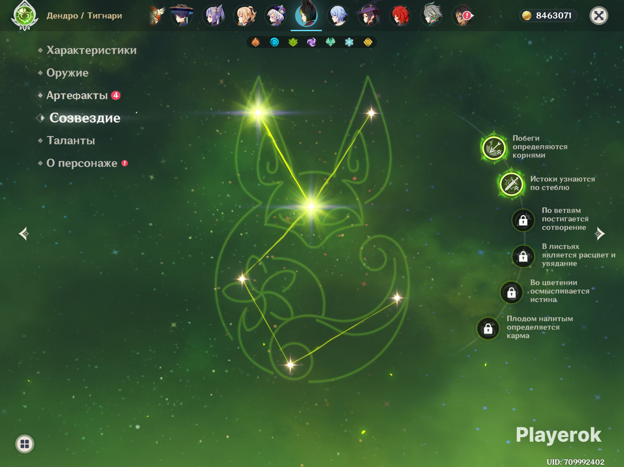The image size is (624, 467).
Task: Filter characters by the Pyro element
Action: [x=256, y=42]
